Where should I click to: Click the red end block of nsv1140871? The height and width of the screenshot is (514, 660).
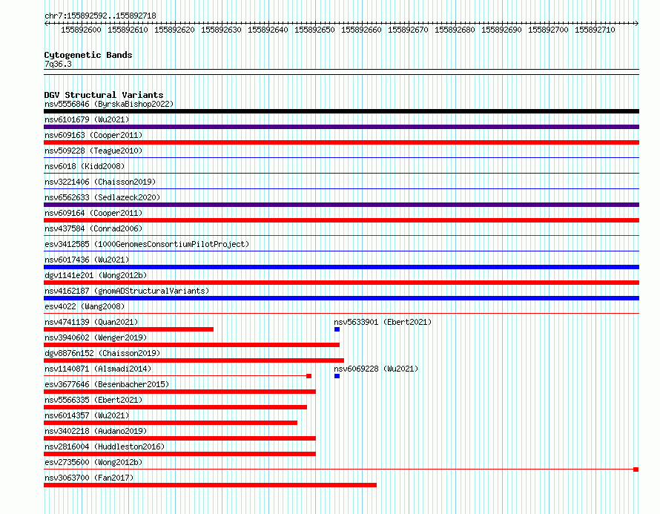pyautogui.click(x=309, y=376)
